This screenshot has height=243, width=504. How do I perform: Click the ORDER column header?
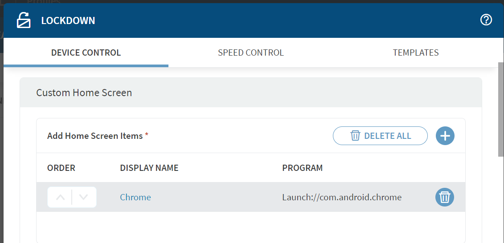click(61, 168)
